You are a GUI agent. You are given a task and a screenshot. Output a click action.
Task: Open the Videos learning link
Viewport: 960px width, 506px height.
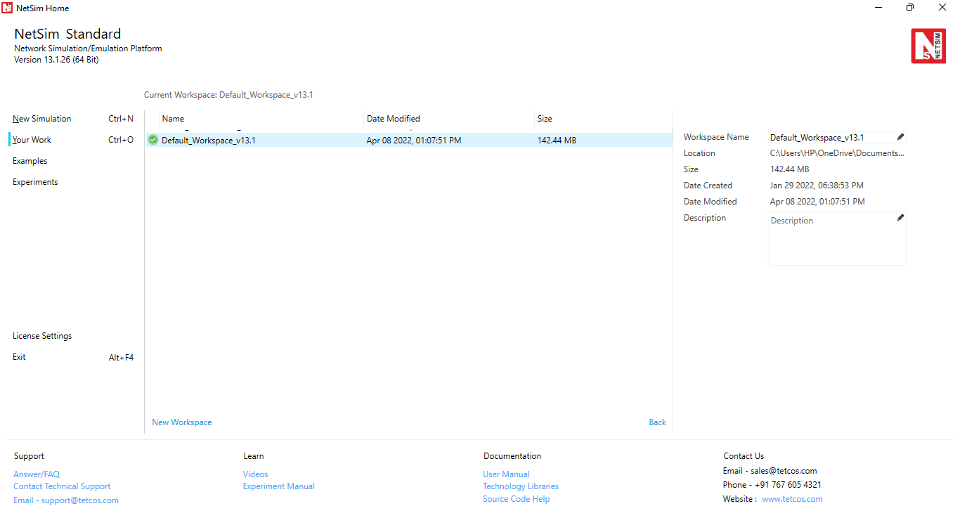pyautogui.click(x=256, y=474)
